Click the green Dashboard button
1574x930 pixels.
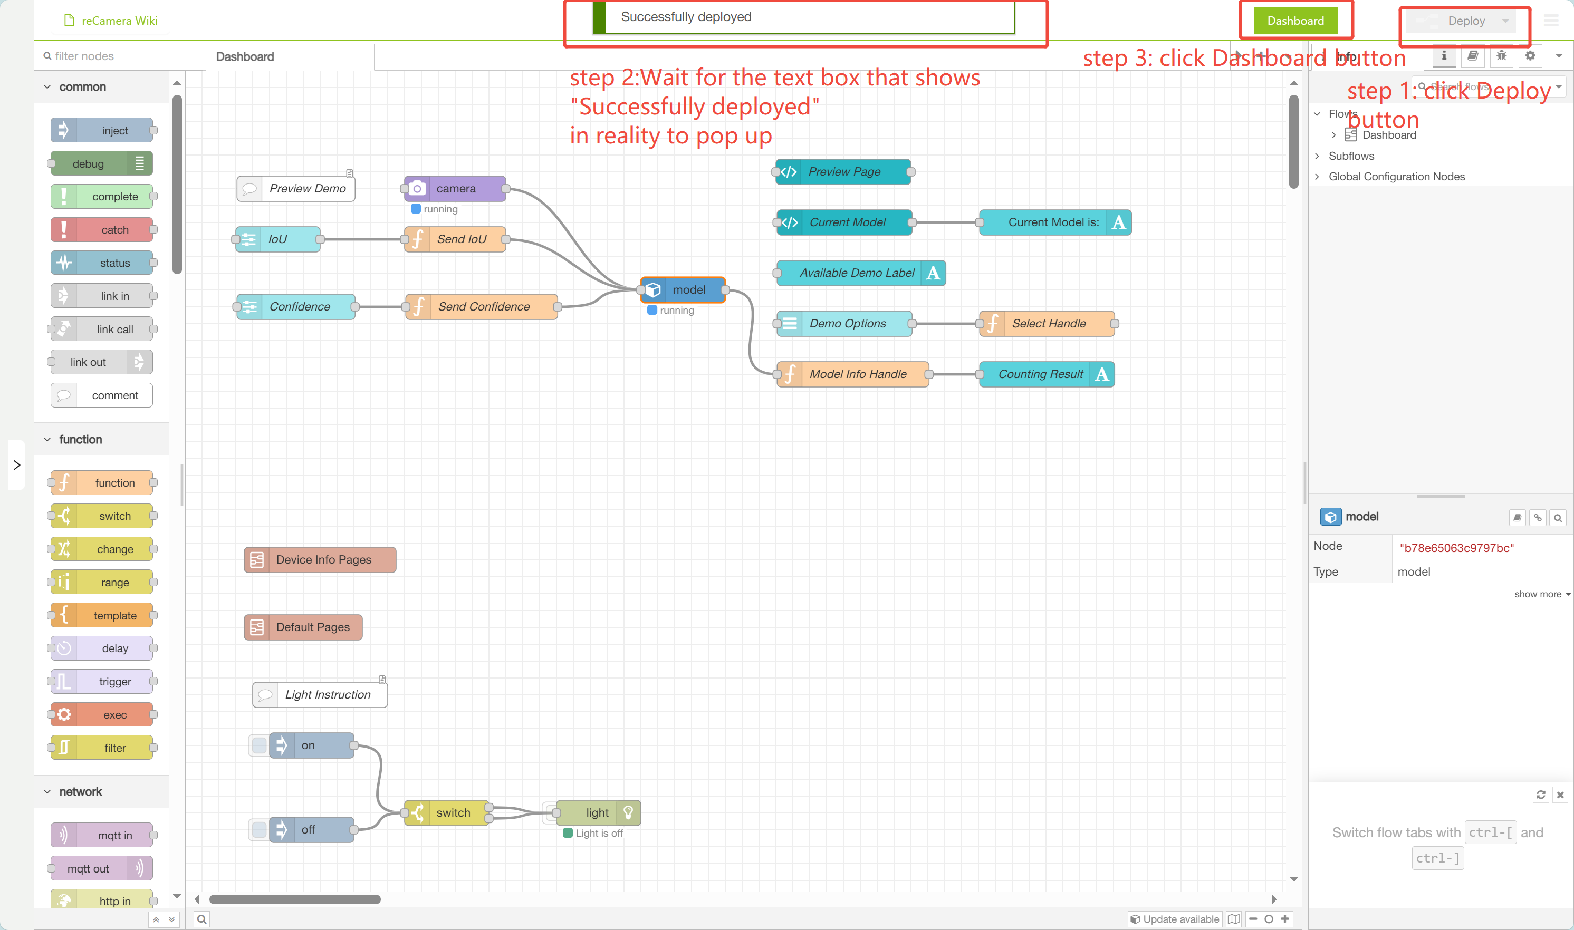1295,21
